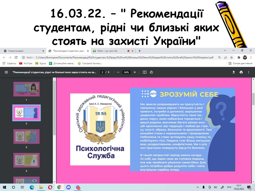Switch to Meet uxy-vpxr-kfe tab

tap(113, 51)
